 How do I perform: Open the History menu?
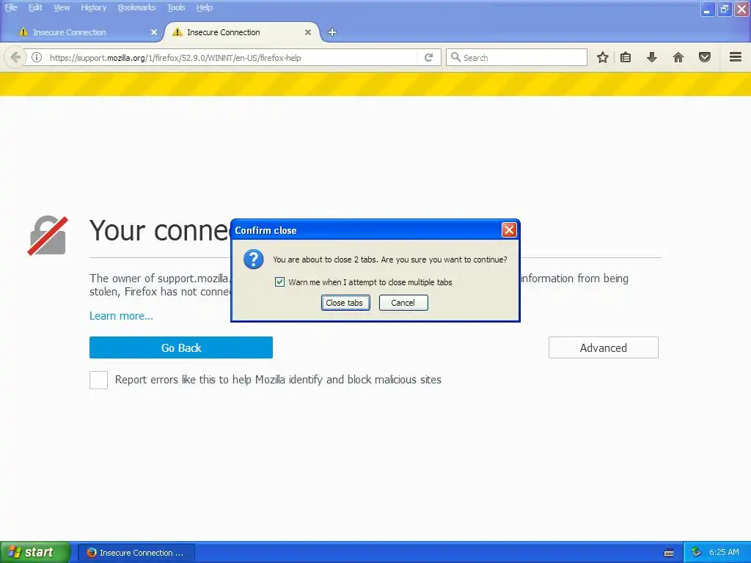click(93, 7)
